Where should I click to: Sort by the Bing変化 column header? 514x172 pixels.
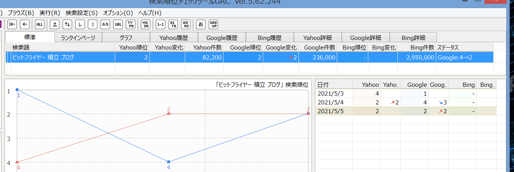383,48
